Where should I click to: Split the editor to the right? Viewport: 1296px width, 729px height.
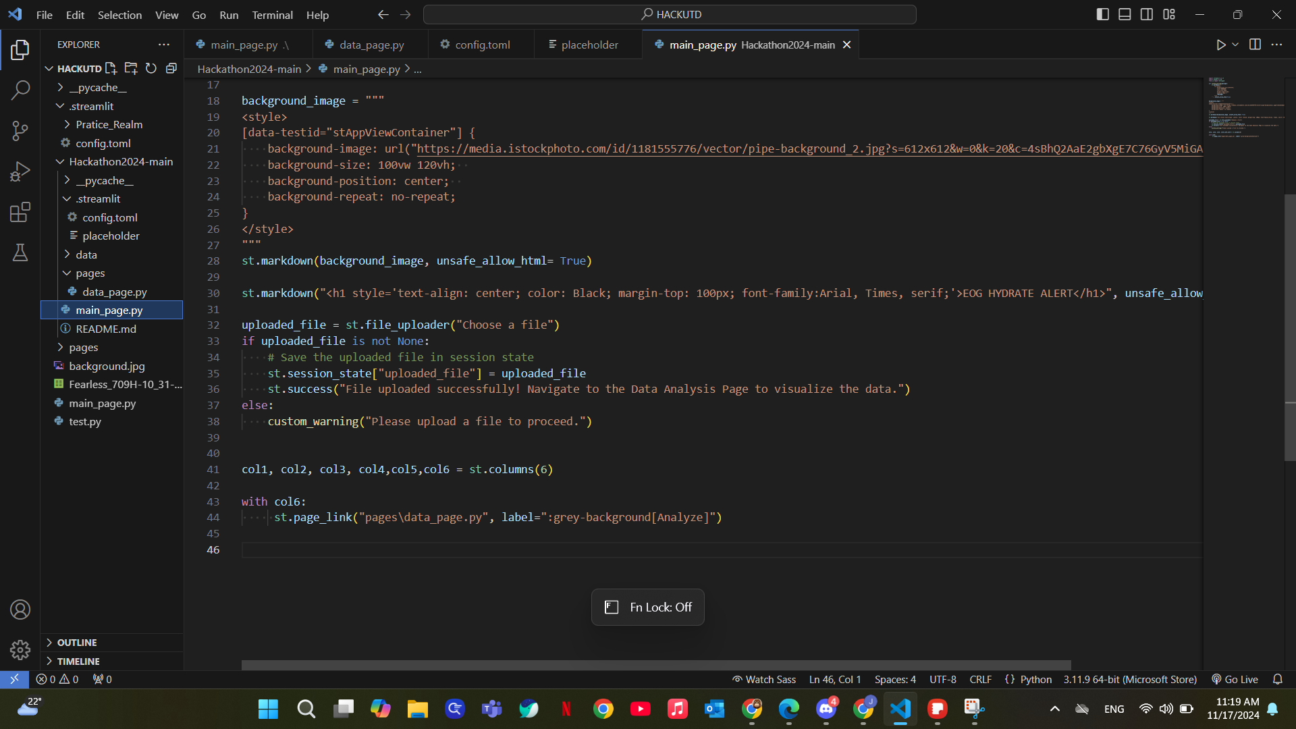1255,45
